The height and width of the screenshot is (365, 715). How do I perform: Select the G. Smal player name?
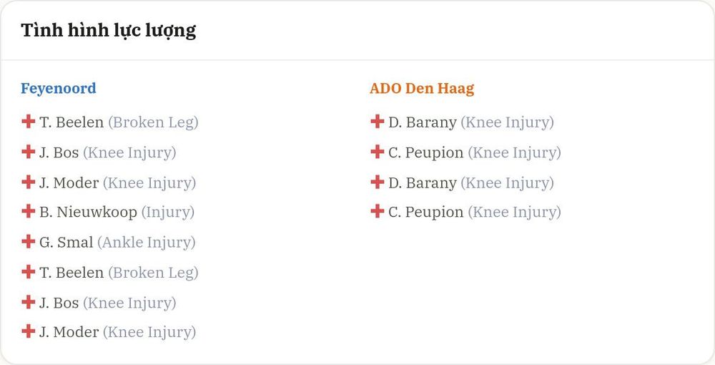tap(66, 243)
